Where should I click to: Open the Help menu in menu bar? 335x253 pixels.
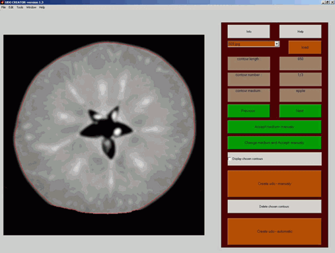coord(42,7)
